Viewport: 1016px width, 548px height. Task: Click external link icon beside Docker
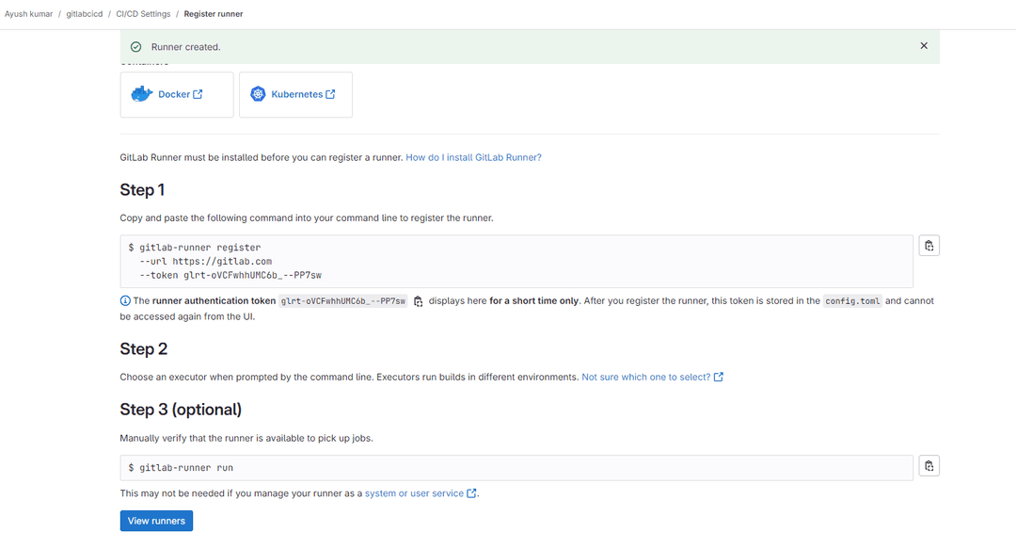coord(198,94)
